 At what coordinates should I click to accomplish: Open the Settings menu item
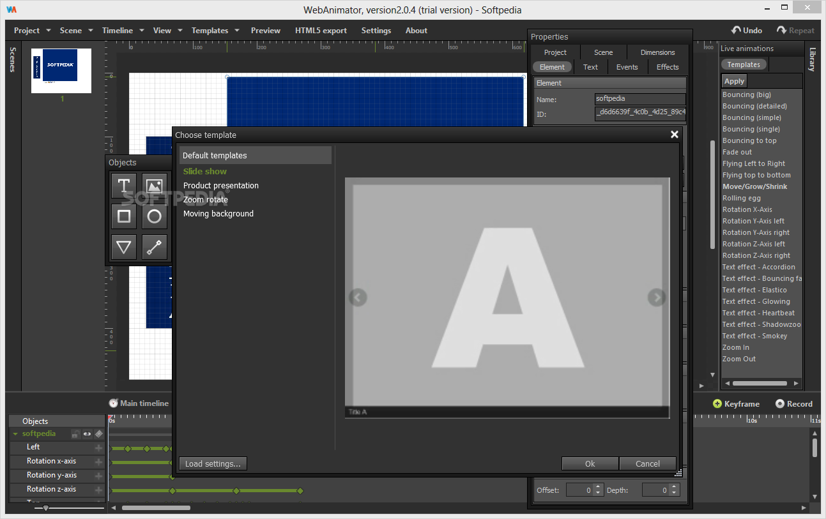tap(376, 31)
